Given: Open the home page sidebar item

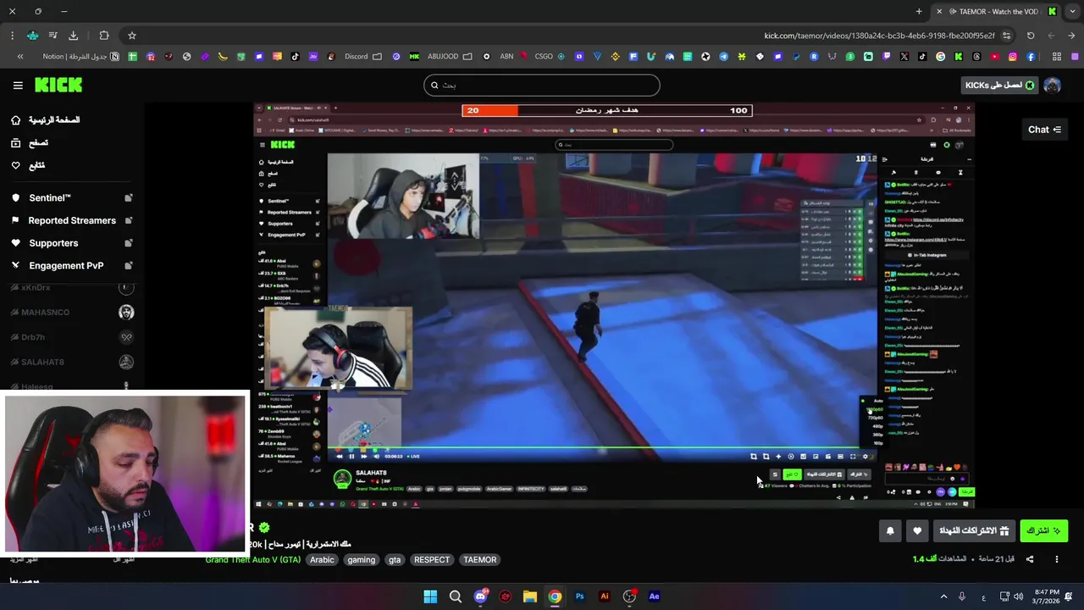Looking at the screenshot, I should click(46, 120).
